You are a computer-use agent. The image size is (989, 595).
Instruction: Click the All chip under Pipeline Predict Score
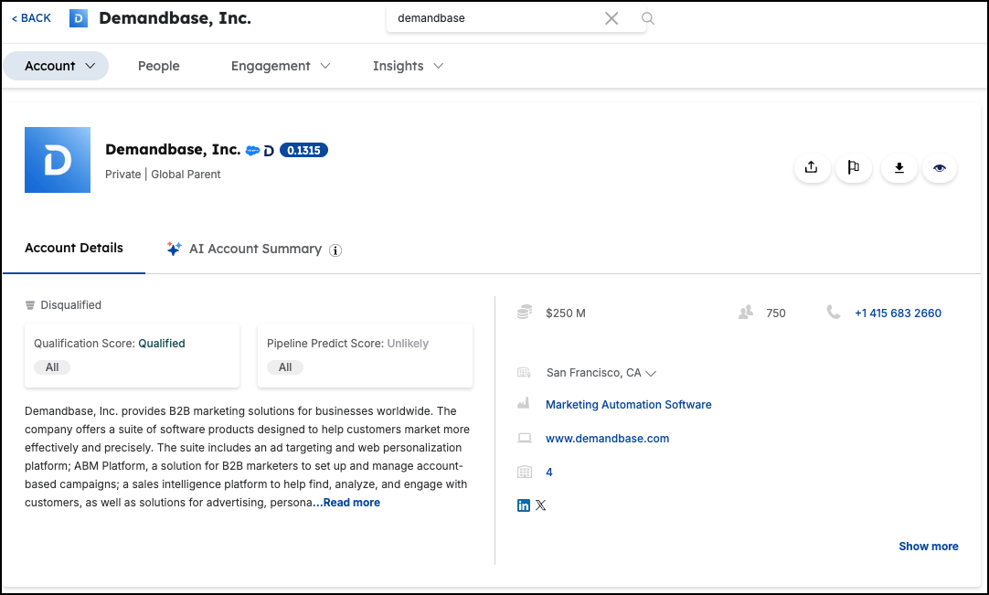pos(285,367)
